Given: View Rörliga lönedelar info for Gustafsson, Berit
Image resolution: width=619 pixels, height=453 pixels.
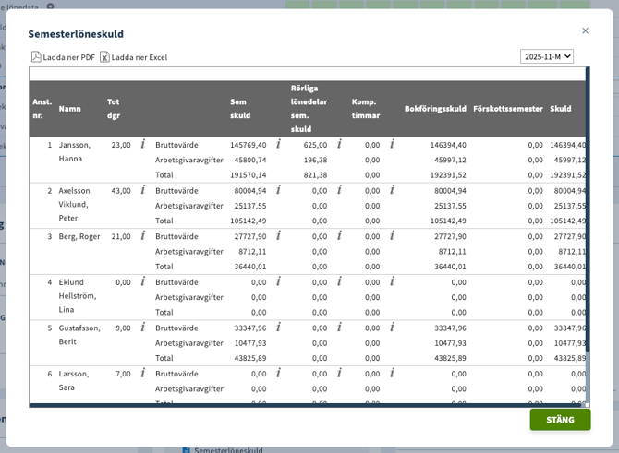Looking at the screenshot, I should tap(339, 327).
